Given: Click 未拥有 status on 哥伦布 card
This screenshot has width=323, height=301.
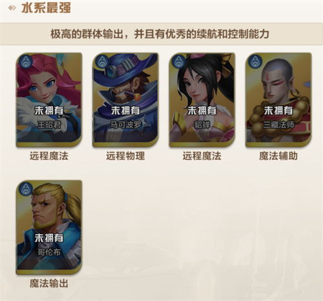Looking at the screenshot, I should 49,238.
